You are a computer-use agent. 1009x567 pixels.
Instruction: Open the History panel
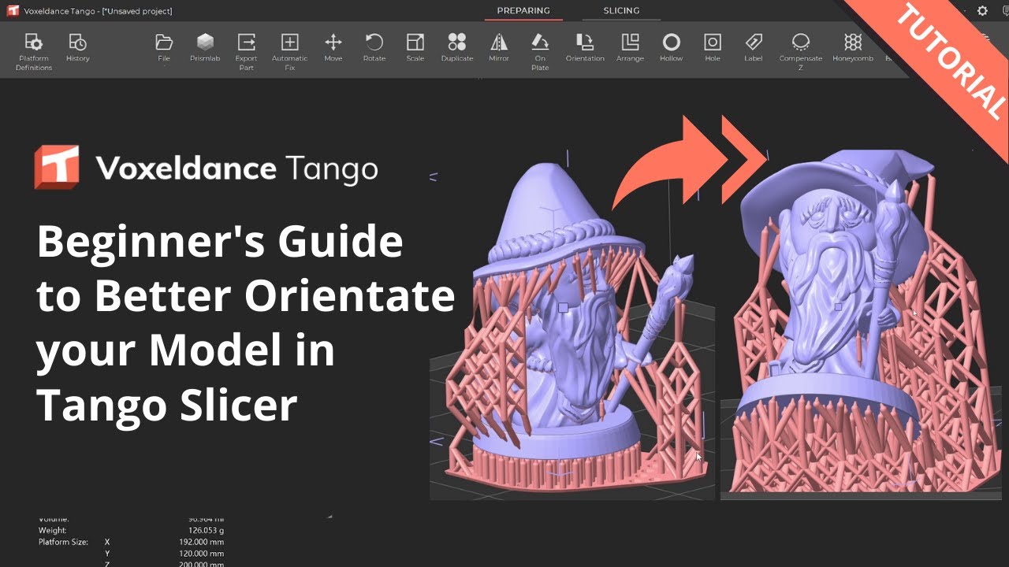pyautogui.click(x=77, y=47)
